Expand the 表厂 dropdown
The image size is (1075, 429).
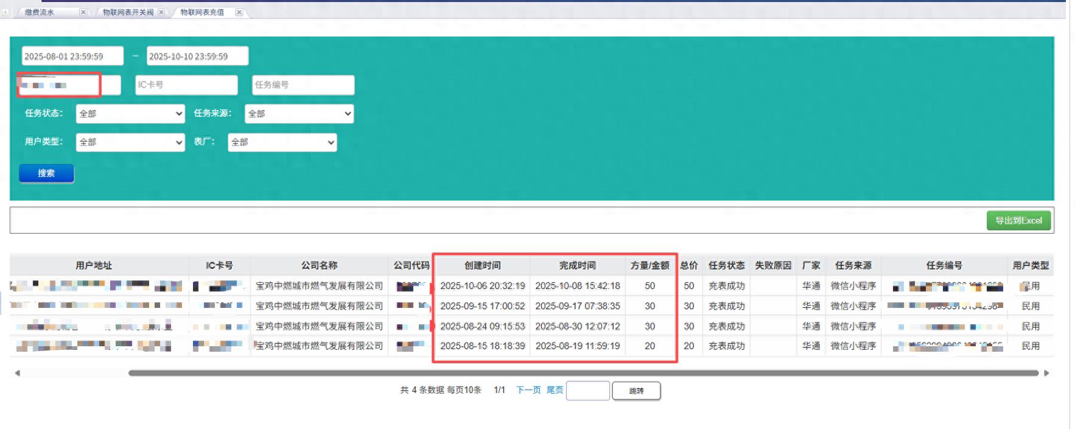(282, 142)
